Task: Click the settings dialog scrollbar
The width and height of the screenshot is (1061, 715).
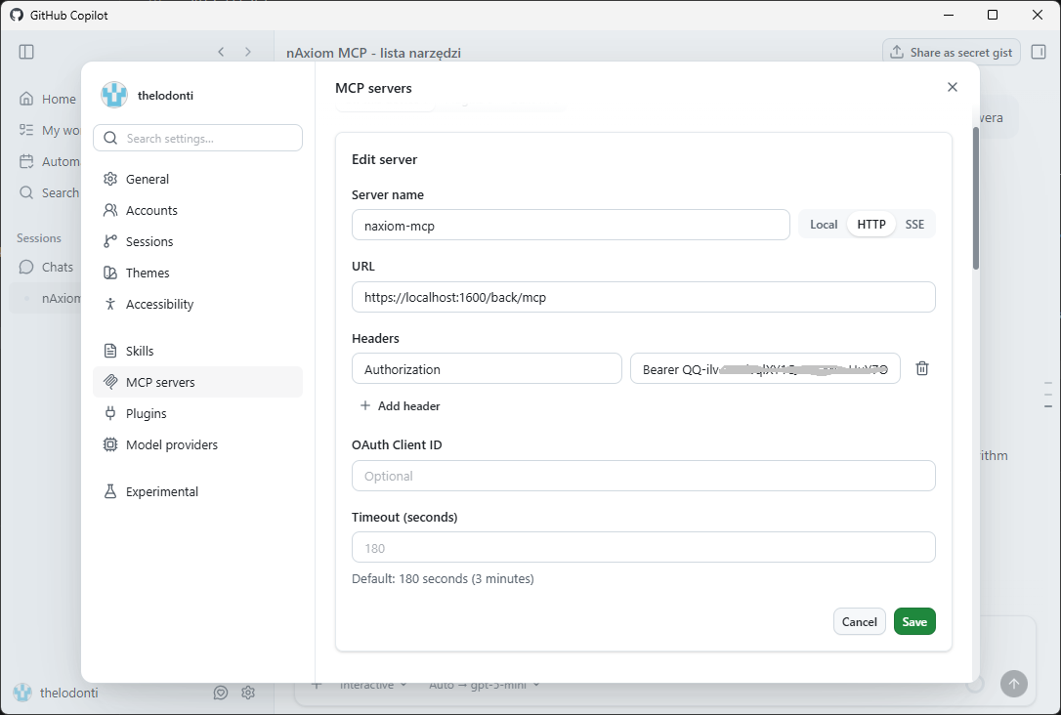Action: [x=976, y=198]
